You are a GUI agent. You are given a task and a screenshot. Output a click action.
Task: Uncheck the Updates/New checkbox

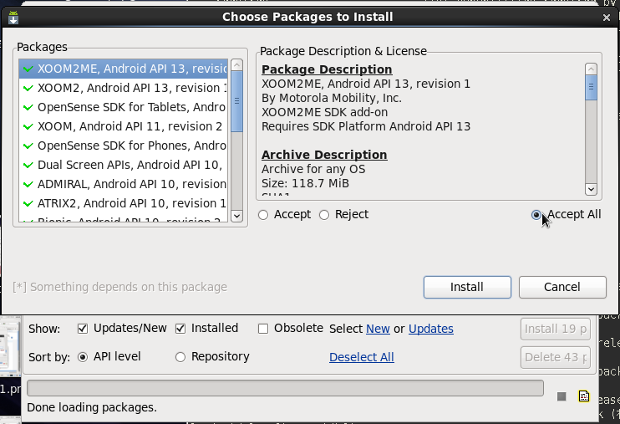[x=83, y=329]
